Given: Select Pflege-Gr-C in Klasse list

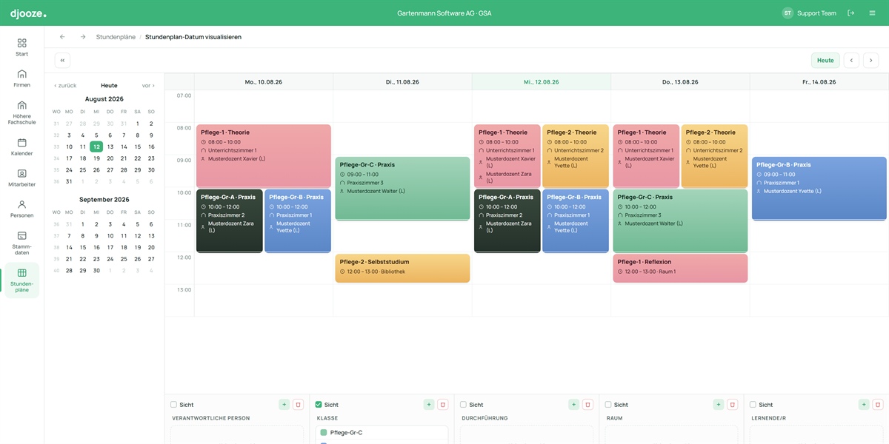Looking at the screenshot, I should [x=382, y=433].
